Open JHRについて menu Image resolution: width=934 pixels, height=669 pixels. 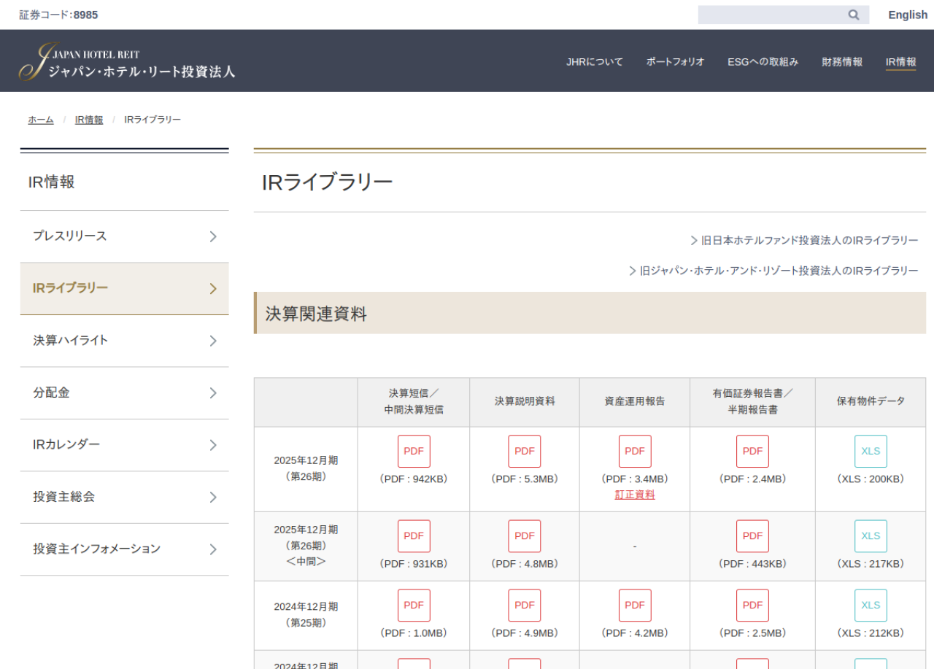(x=595, y=62)
